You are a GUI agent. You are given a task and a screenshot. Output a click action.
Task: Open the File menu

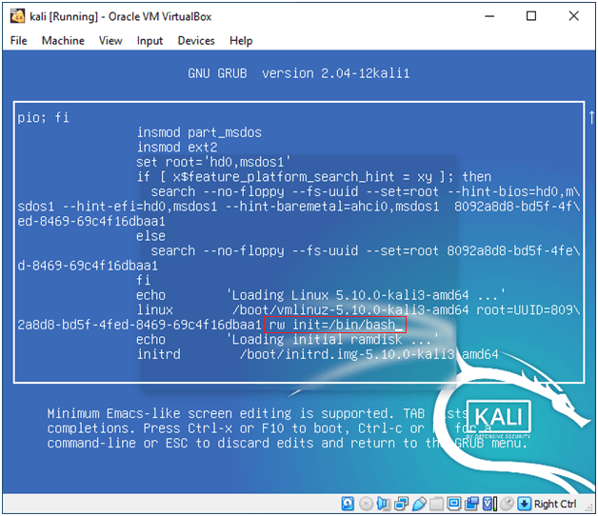point(19,41)
